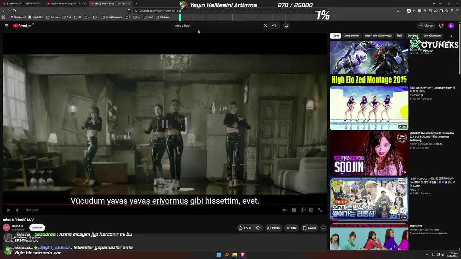Show more filter chips with right arrow
461x259 pixels.
pos(451,36)
